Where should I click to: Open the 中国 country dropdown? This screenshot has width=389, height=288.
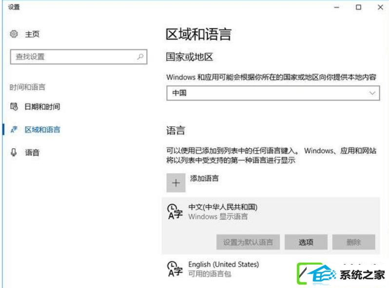tap(273, 93)
